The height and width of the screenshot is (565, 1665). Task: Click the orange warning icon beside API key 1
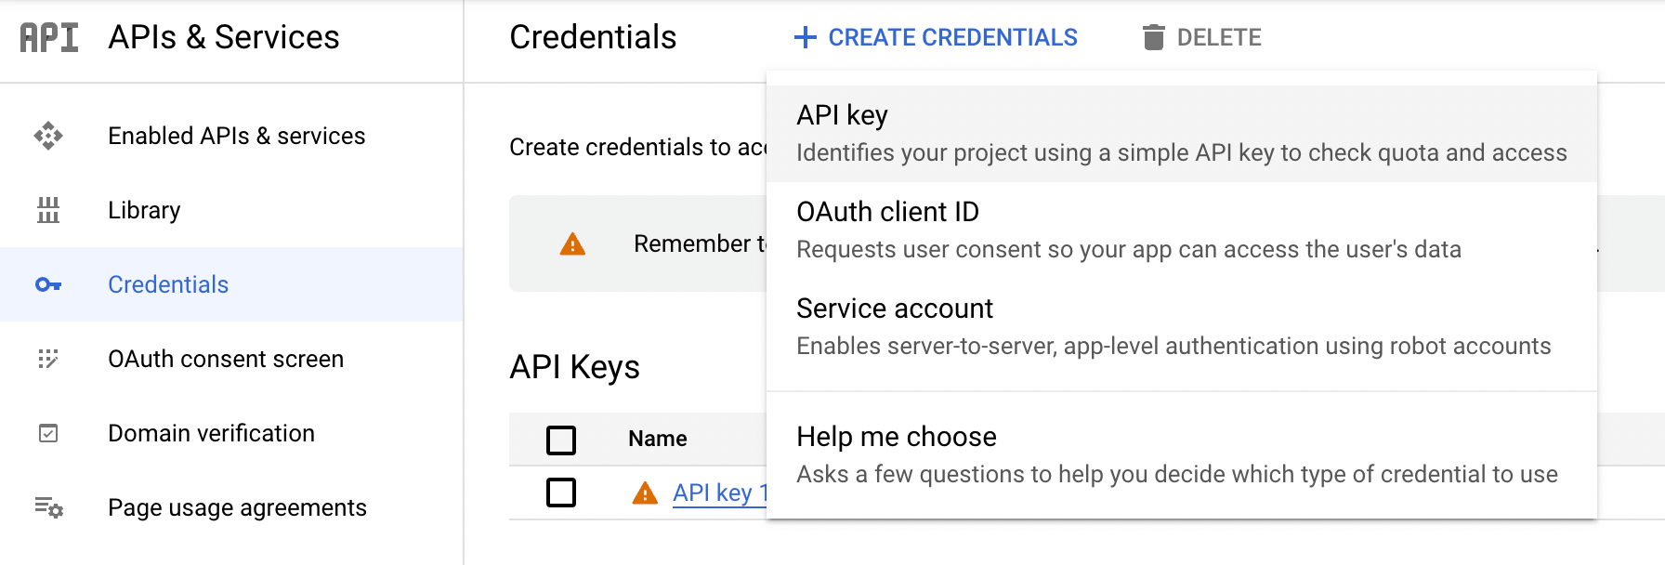pos(645,493)
